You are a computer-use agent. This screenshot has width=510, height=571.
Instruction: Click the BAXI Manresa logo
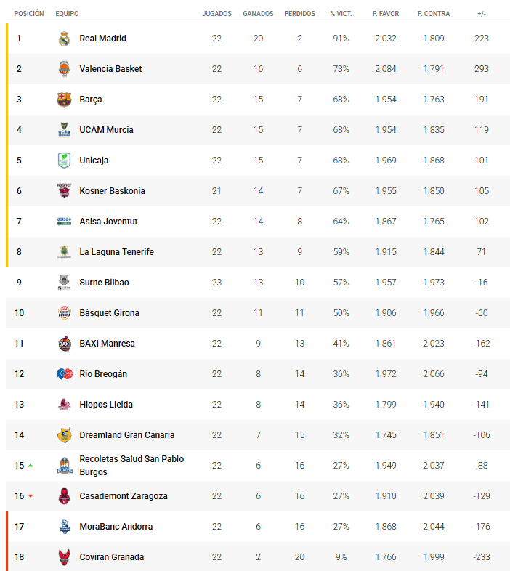(64, 344)
